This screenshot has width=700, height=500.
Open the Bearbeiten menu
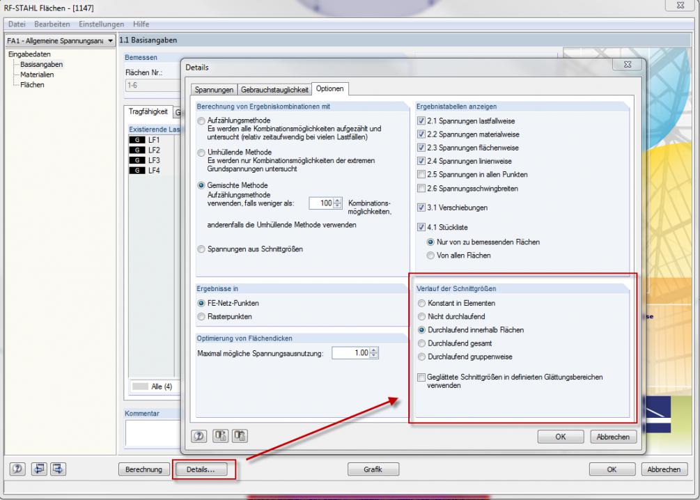tap(52, 24)
